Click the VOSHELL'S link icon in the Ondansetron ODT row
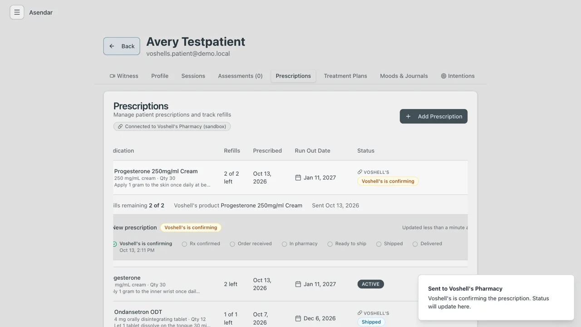581x327 pixels. point(360,313)
